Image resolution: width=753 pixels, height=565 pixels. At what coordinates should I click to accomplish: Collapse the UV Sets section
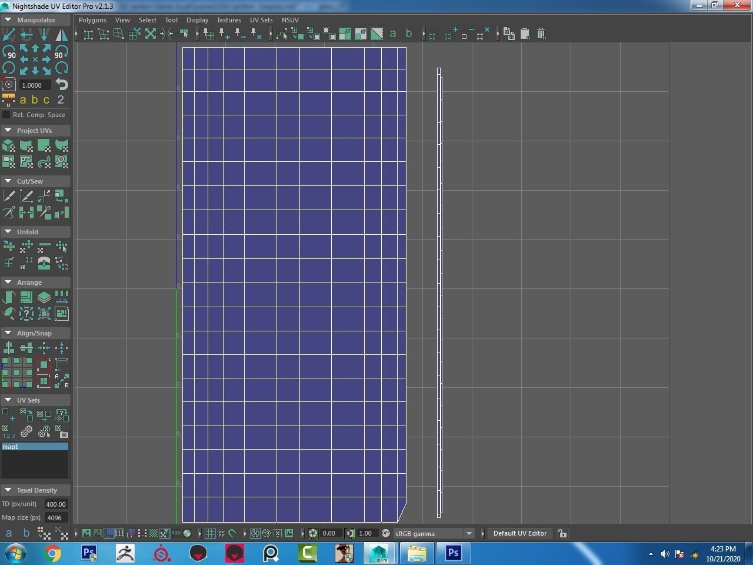click(8, 400)
